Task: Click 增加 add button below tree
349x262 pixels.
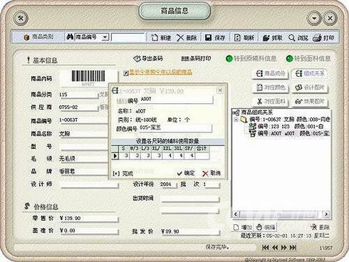Action: point(242,227)
